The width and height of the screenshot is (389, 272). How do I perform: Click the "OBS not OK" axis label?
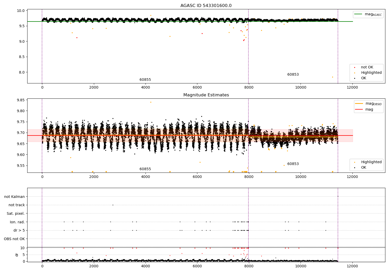(x=14, y=239)
